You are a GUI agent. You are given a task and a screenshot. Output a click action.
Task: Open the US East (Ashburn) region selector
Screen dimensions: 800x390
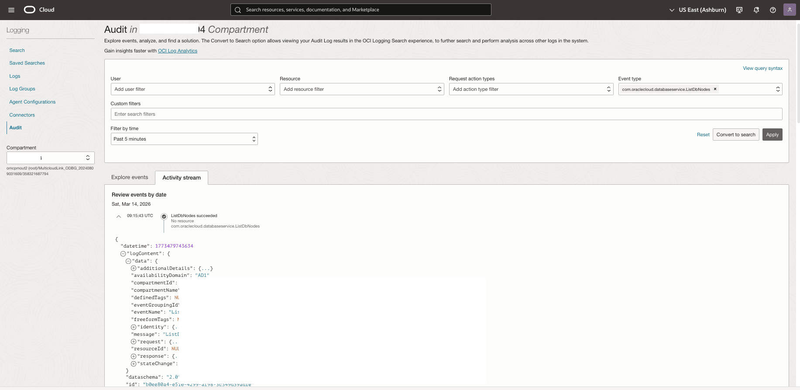point(697,10)
